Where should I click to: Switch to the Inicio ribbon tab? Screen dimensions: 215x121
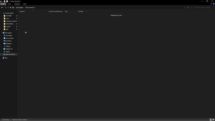pyautogui.click(x=9, y=4)
